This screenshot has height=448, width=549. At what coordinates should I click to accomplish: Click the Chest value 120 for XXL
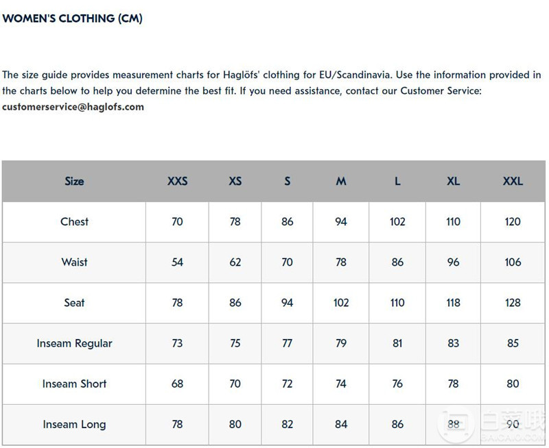pos(513,221)
